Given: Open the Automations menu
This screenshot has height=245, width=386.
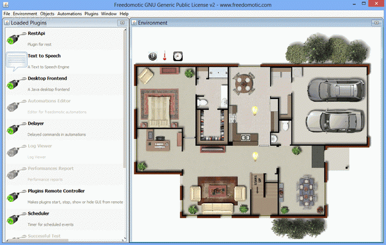Looking at the screenshot, I should coord(69,14).
